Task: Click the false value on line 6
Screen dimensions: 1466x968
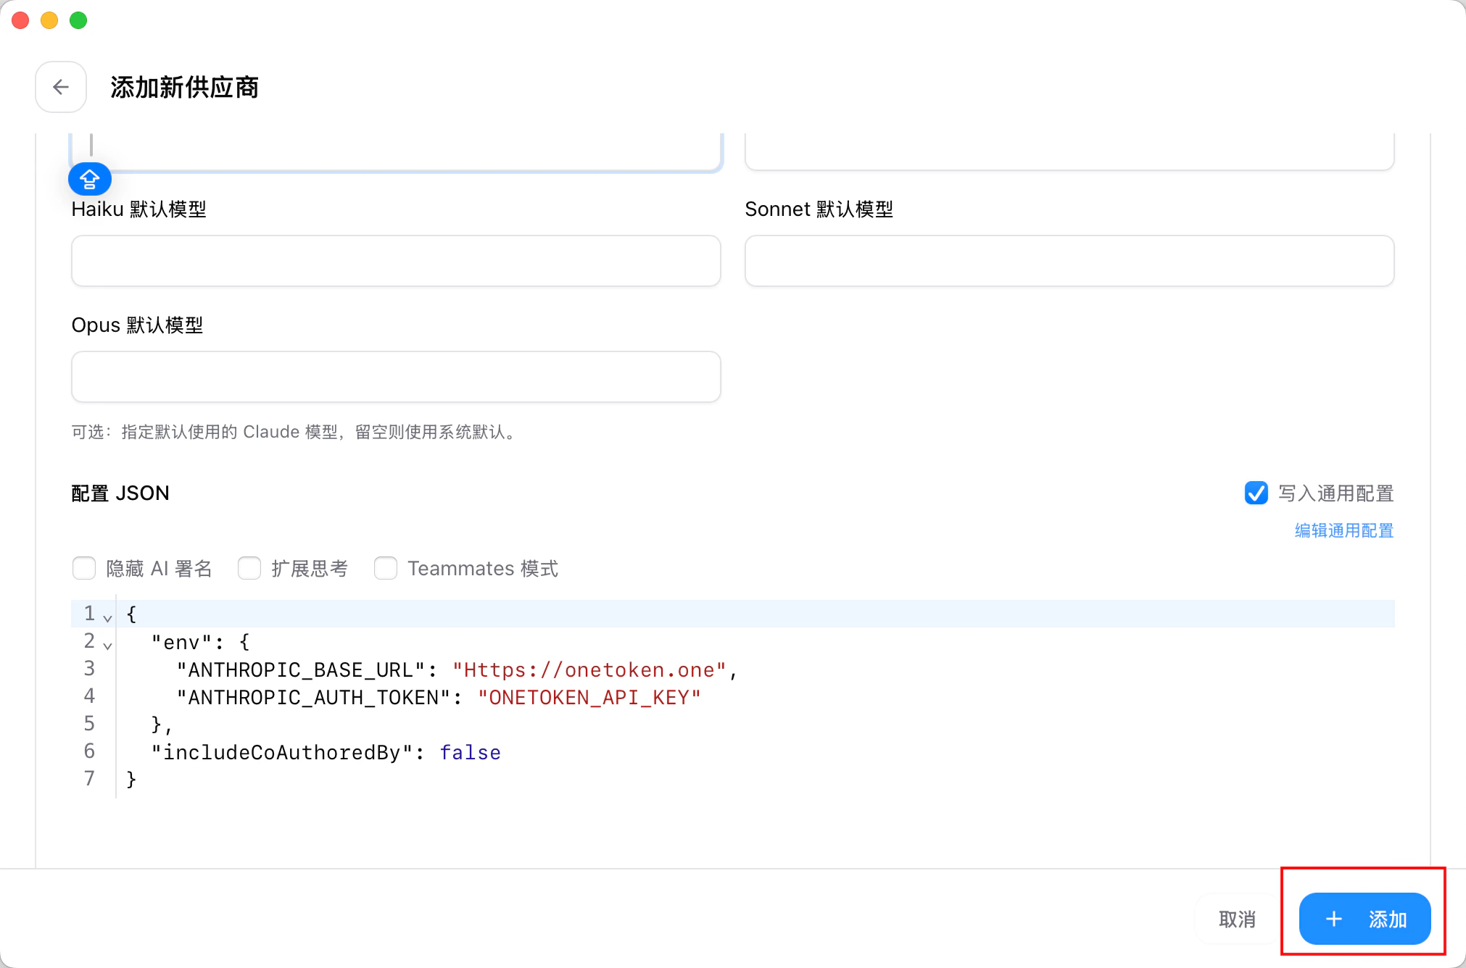Action: coord(470,752)
